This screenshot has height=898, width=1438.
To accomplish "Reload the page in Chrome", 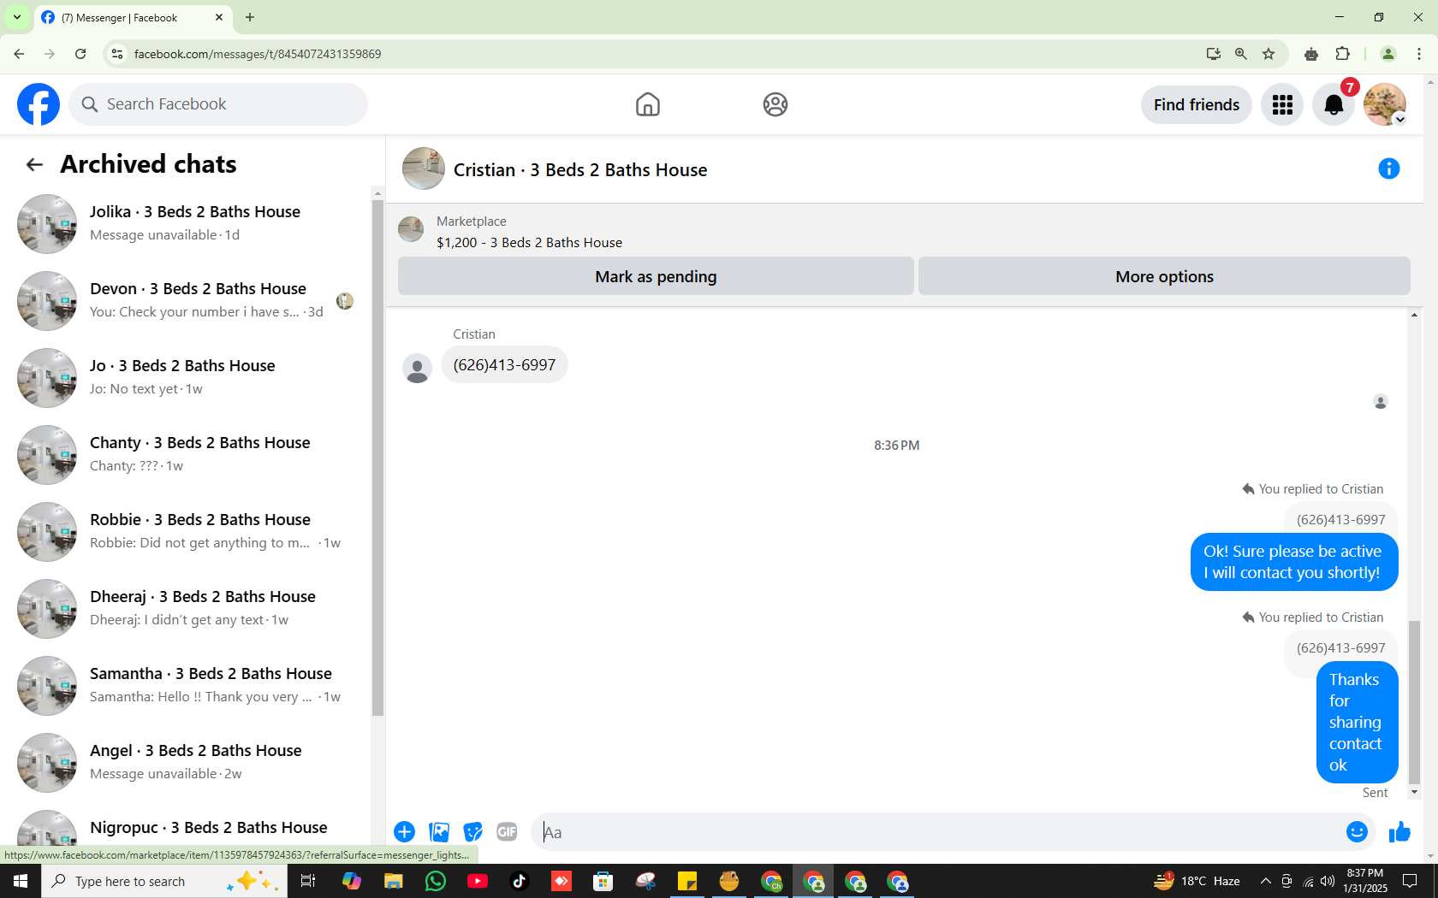I will click(x=80, y=54).
